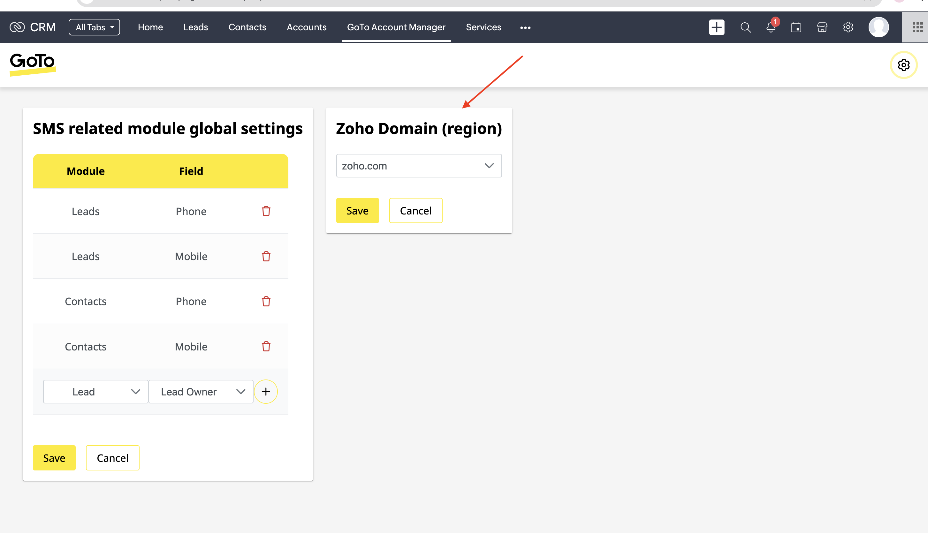Select the GoTo Account Manager tab
The width and height of the screenshot is (928, 533).
click(396, 27)
